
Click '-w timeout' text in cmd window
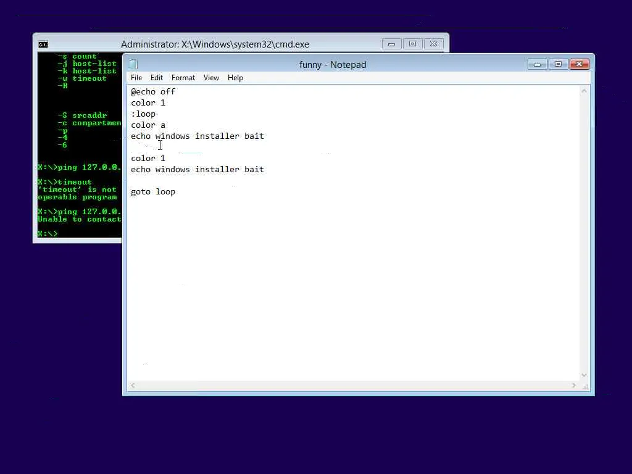pos(82,78)
